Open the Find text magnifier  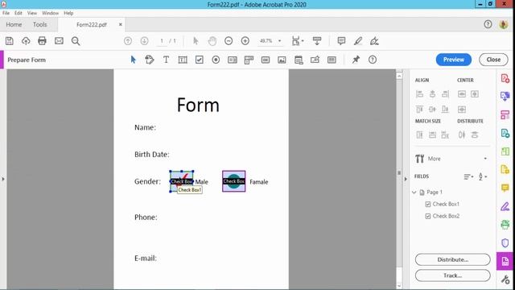pos(76,41)
